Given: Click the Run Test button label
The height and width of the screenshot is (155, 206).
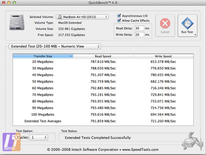Looking at the screenshot, I should click(187, 32).
